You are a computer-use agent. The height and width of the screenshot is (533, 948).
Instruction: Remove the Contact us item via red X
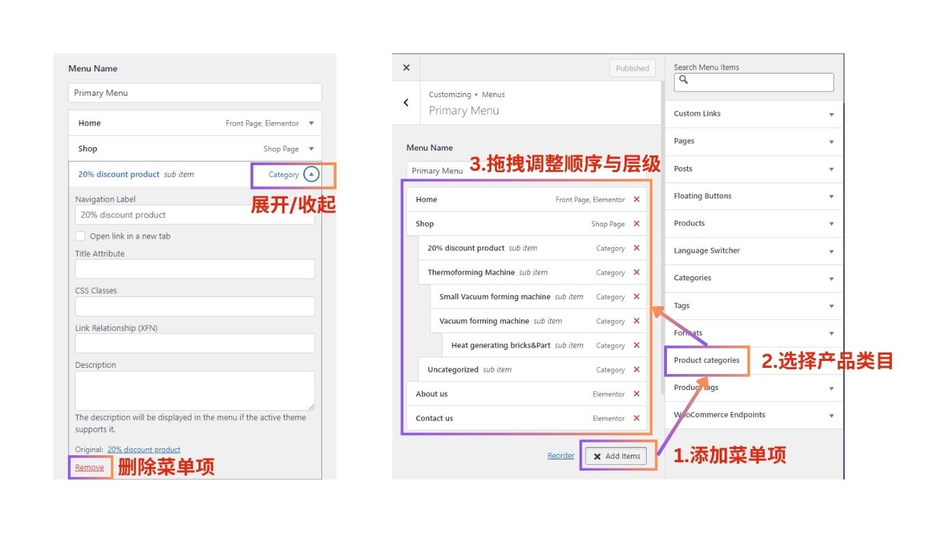tap(636, 418)
